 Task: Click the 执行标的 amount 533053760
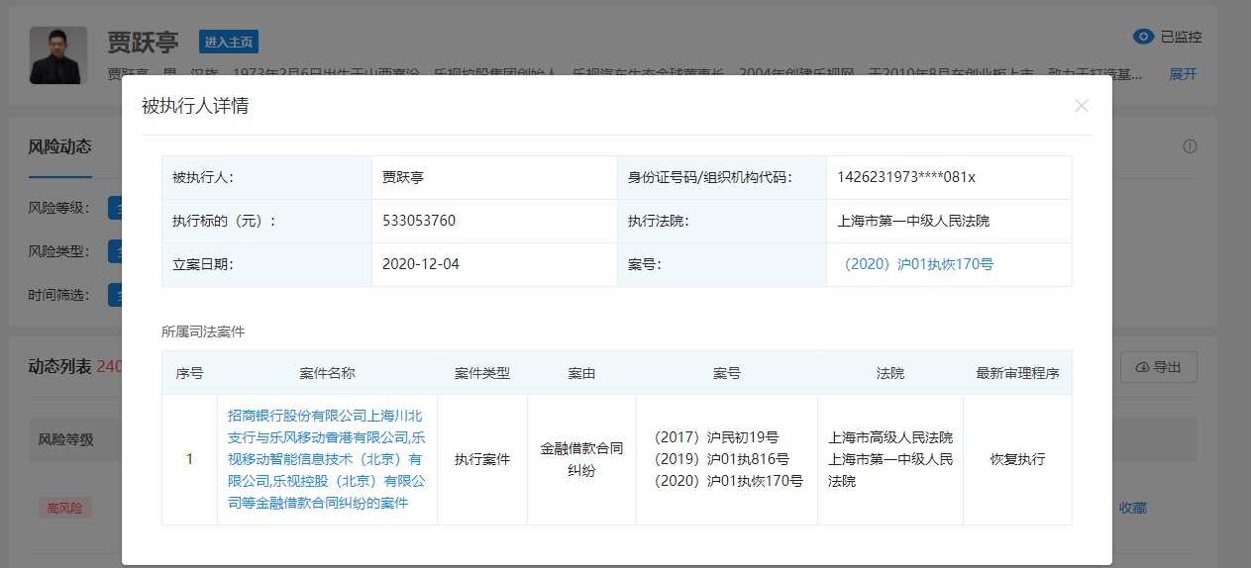tap(419, 221)
